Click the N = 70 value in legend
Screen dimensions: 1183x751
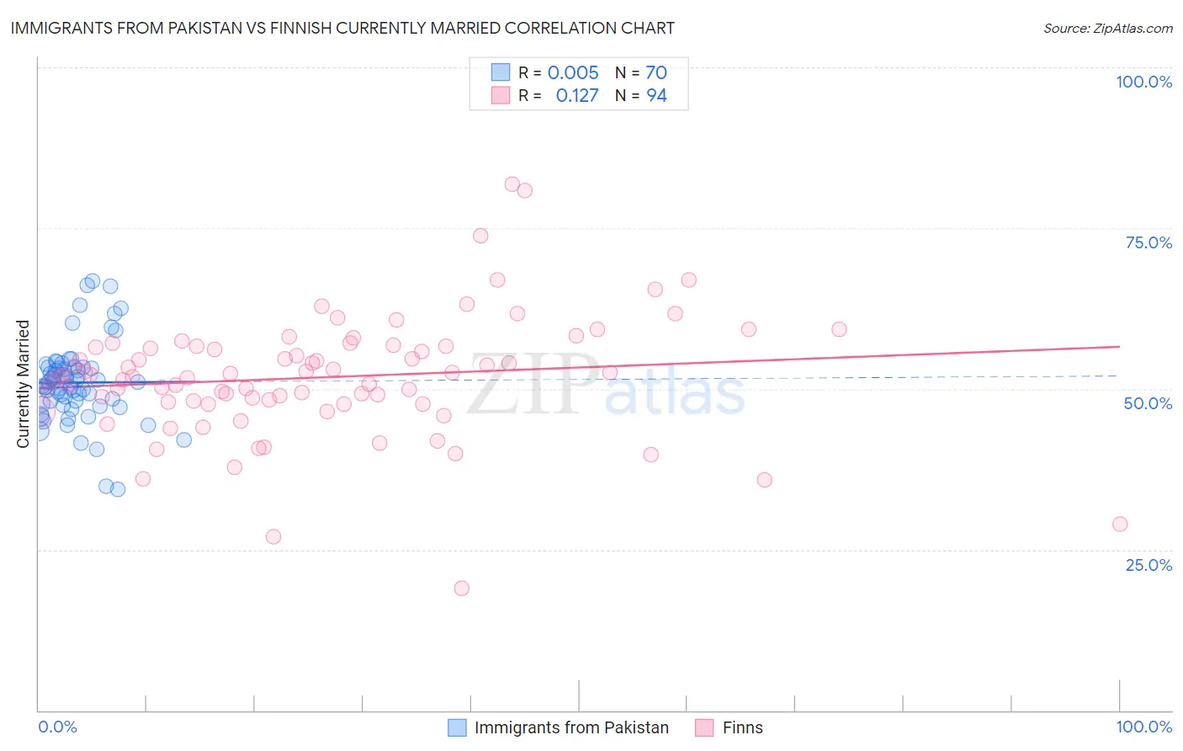point(641,72)
